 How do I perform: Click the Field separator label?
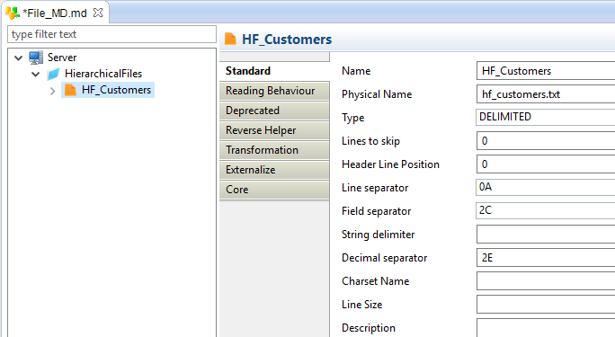376,211
